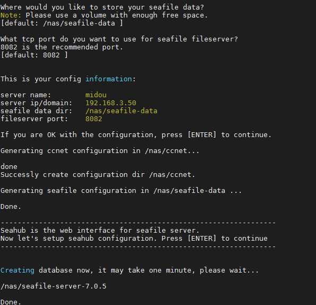Click the IP address 192.168.3.50

(111, 103)
